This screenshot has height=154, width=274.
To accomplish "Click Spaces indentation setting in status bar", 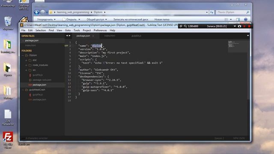I will click(219, 138).
